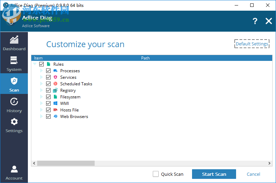
Task: Select the Registry row text
Action: point(68,90)
